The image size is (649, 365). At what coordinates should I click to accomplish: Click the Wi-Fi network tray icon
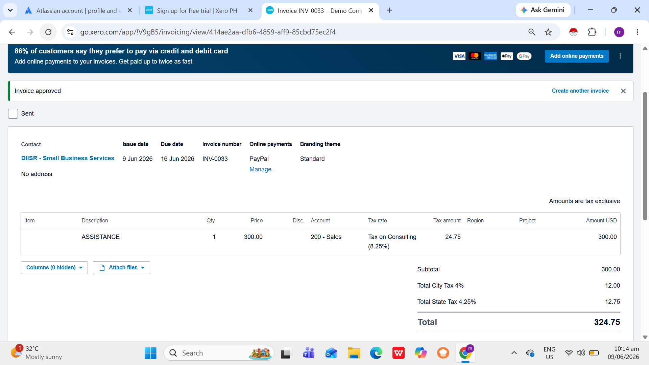(569, 353)
